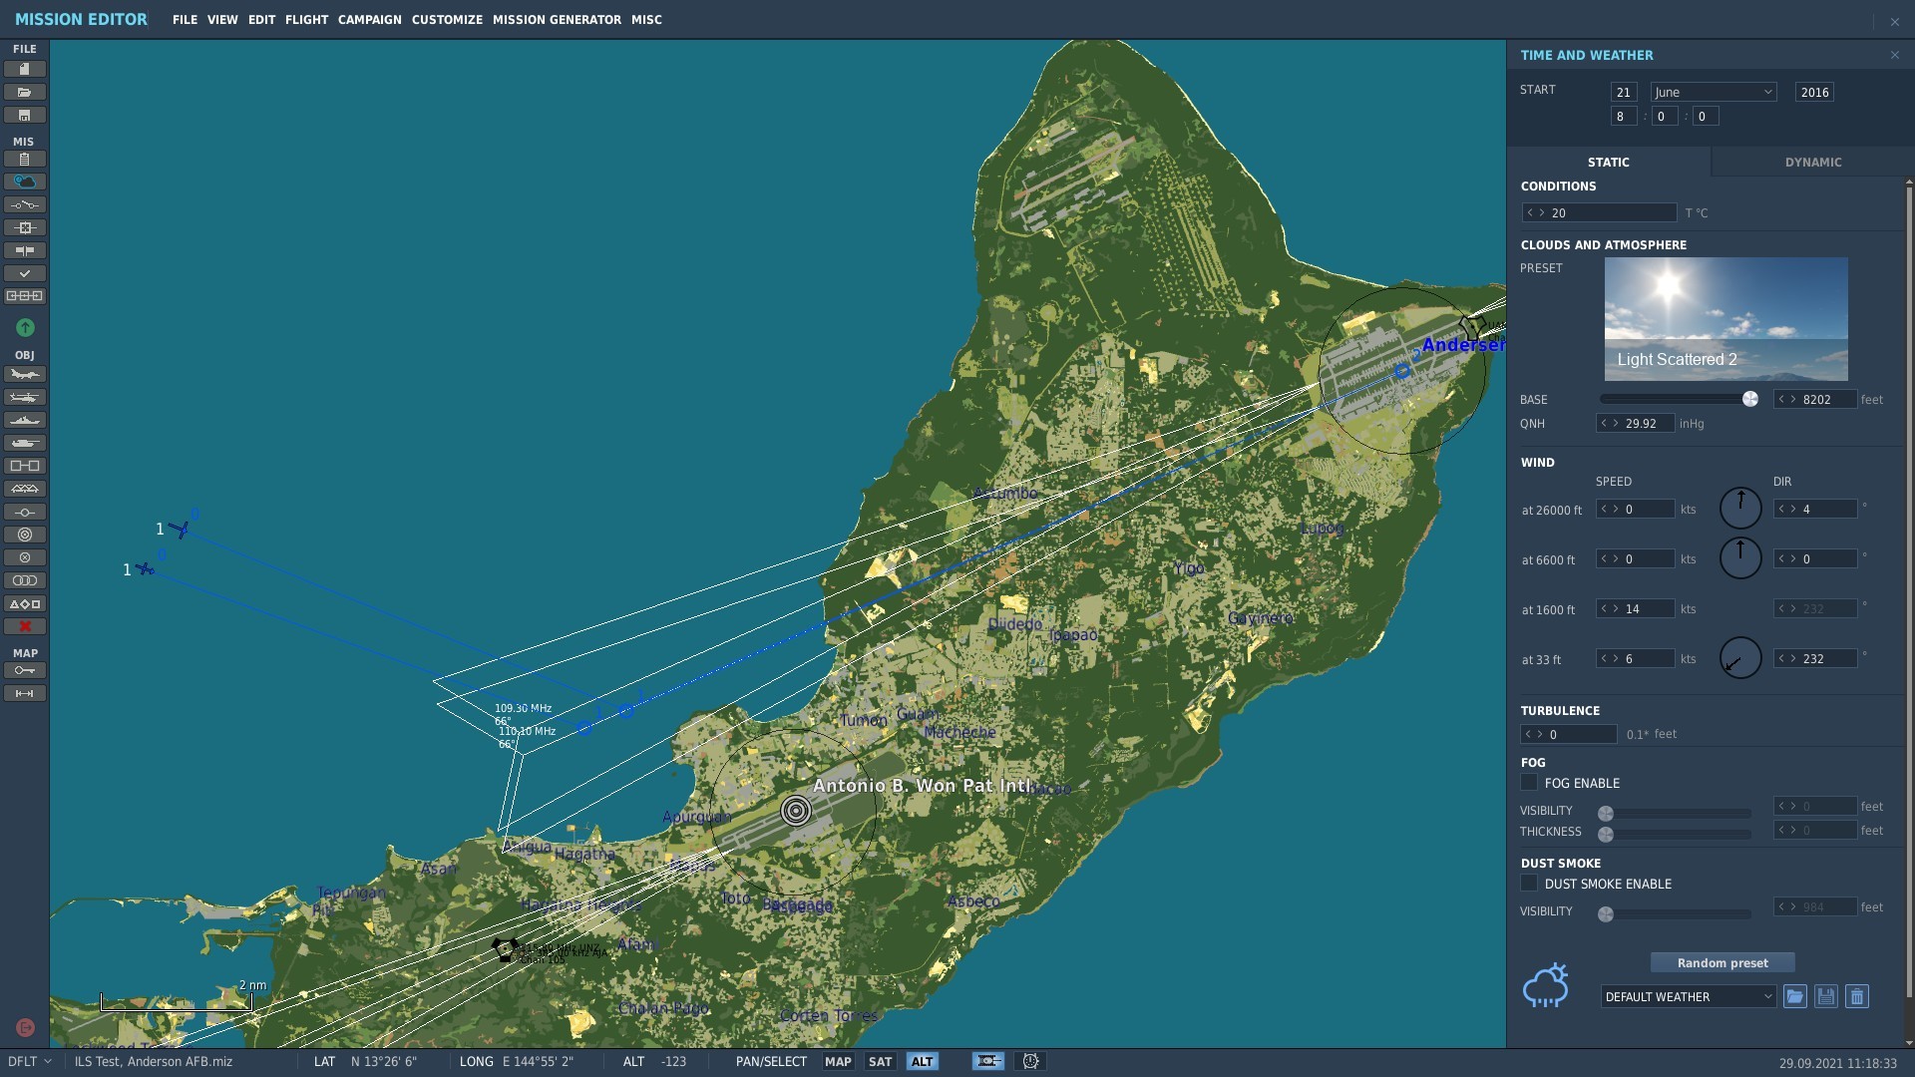Click the draw shapes triangle-diamond-square icon

pos(25,603)
